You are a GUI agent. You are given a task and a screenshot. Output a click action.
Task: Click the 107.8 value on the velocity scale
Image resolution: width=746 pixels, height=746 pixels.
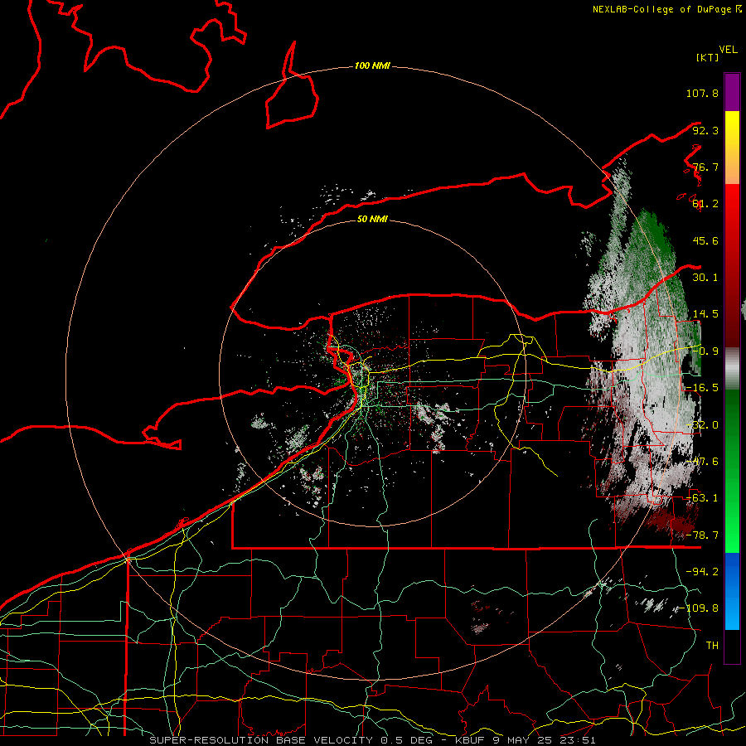pyautogui.click(x=702, y=93)
